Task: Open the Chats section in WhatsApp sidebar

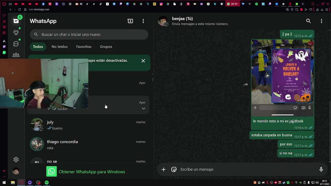Action: coord(16,21)
